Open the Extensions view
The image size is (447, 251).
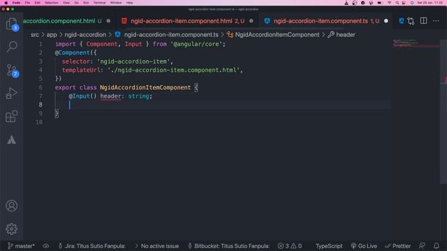pos(11,116)
